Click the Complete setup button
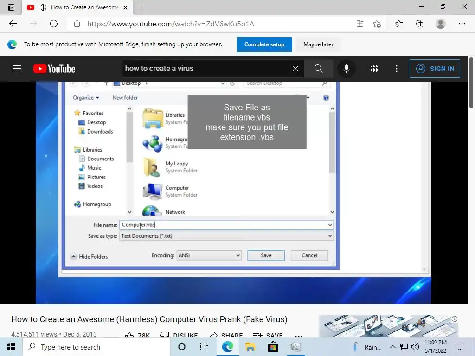The width and height of the screenshot is (475, 356). pos(264,44)
